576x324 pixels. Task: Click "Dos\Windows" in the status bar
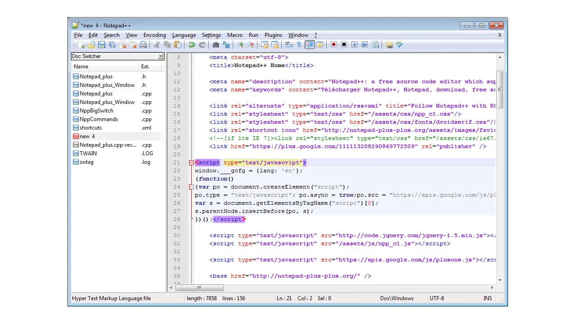click(x=397, y=298)
